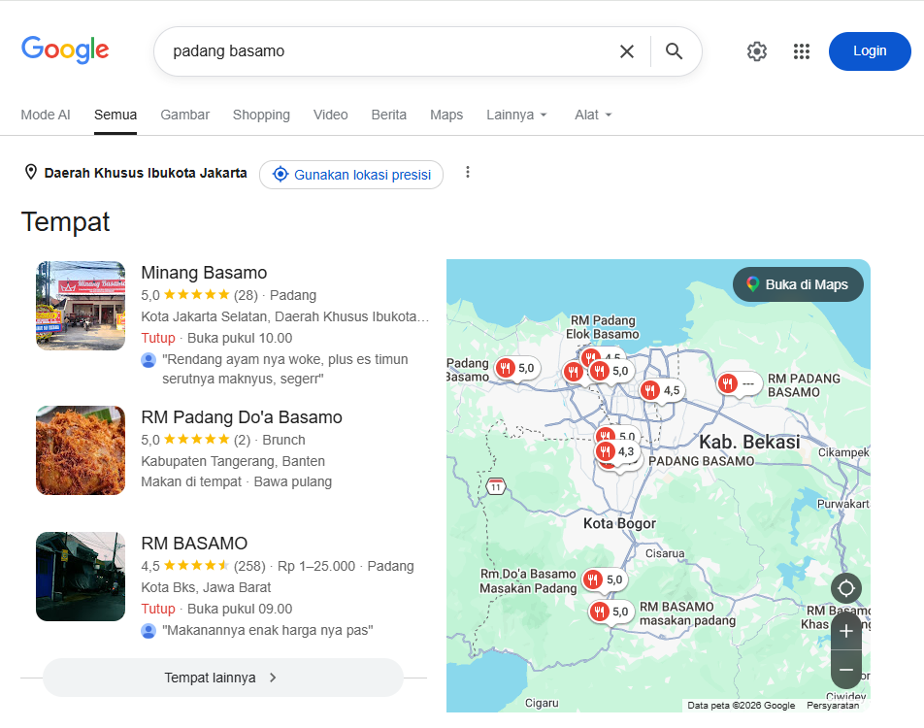Click the RM Padang Elok Basamo map label
This screenshot has height=728, width=924.
click(x=603, y=327)
